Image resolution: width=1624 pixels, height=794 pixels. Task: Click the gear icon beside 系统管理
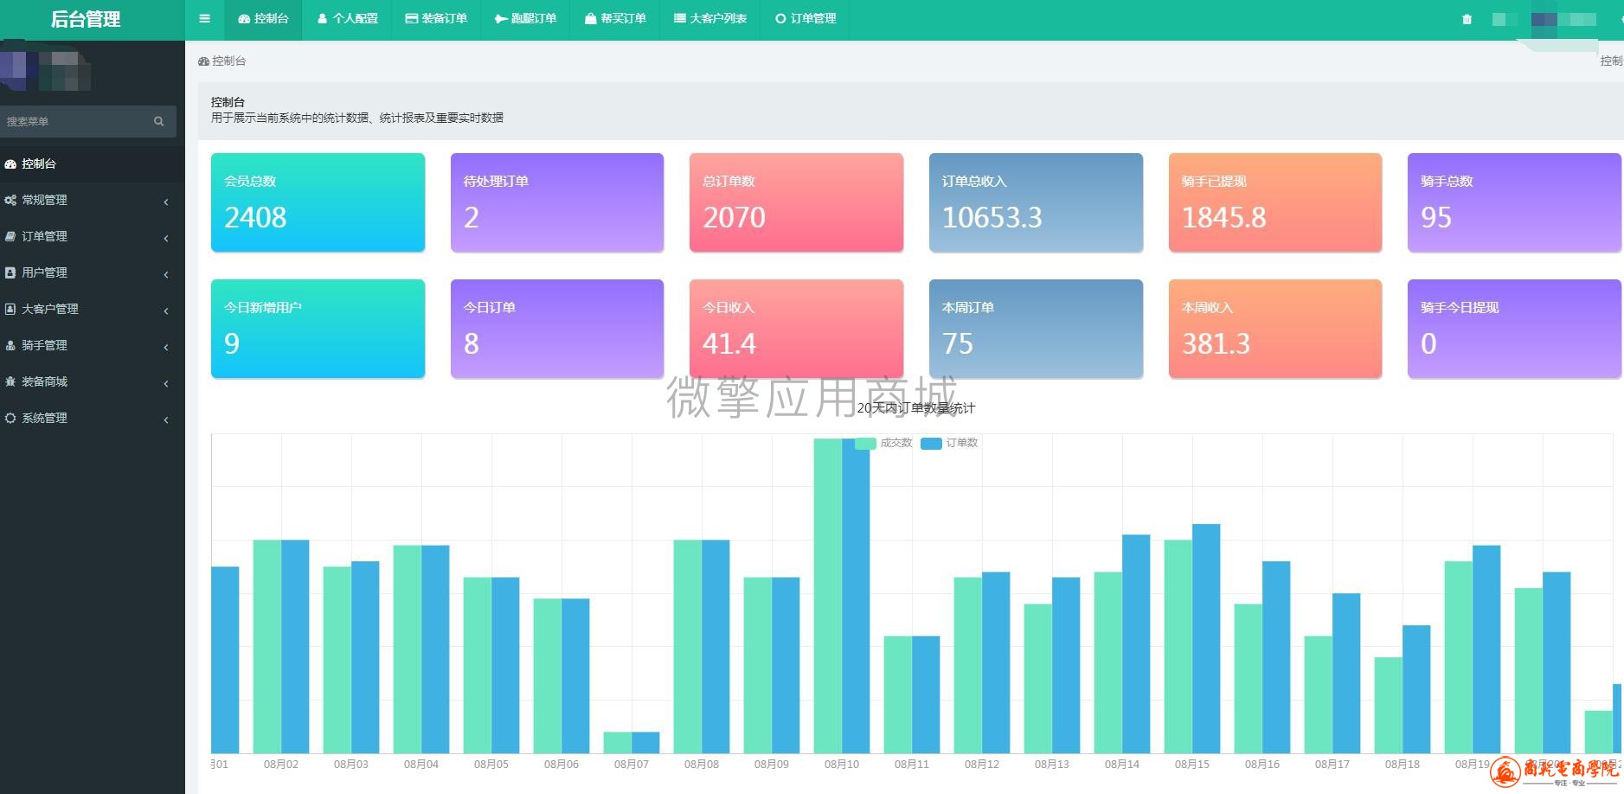pyautogui.click(x=10, y=418)
